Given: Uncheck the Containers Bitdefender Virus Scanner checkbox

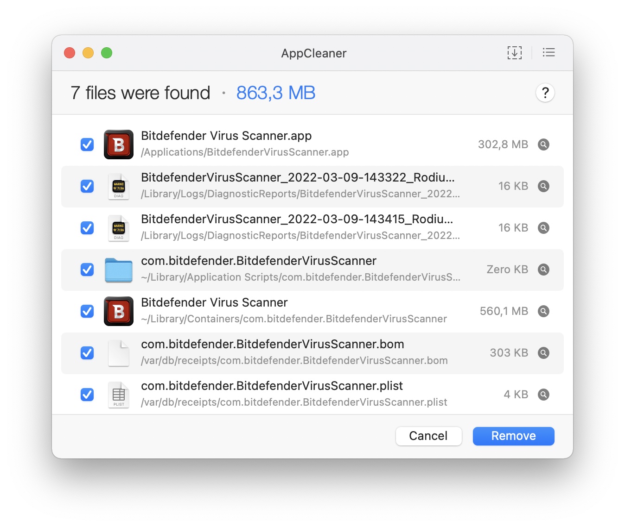Looking at the screenshot, I should [x=87, y=311].
